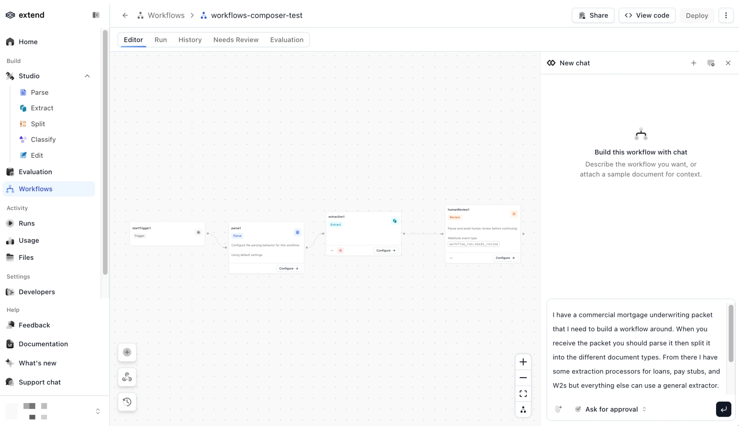Screen dimensions: 739x426
Task: Click the workflow_run.needs_review event tag
Action: 474,244
